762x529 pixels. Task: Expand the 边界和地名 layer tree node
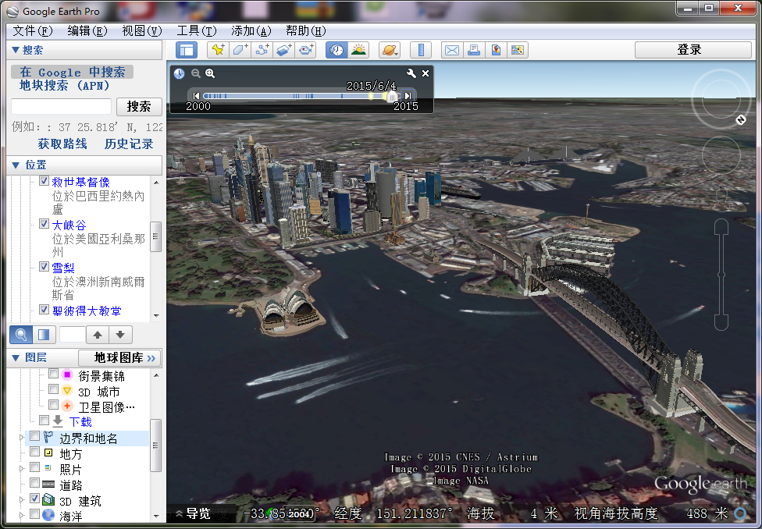21,438
